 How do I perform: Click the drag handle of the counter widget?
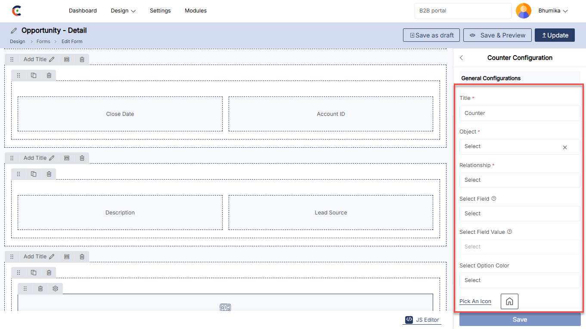pyautogui.click(x=25, y=289)
